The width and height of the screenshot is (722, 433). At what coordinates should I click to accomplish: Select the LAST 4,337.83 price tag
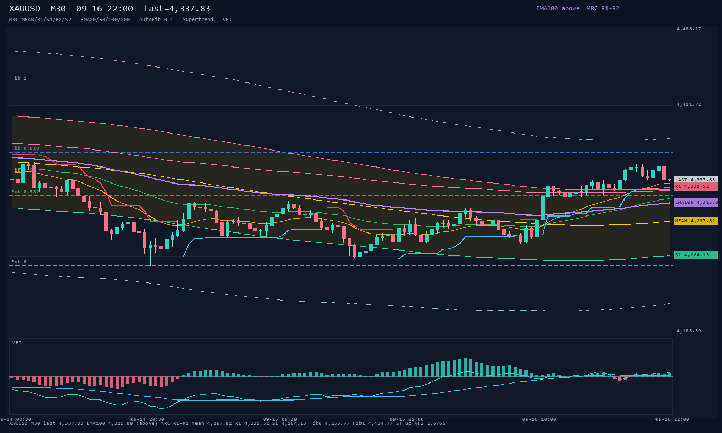click(x=696, y=180)
